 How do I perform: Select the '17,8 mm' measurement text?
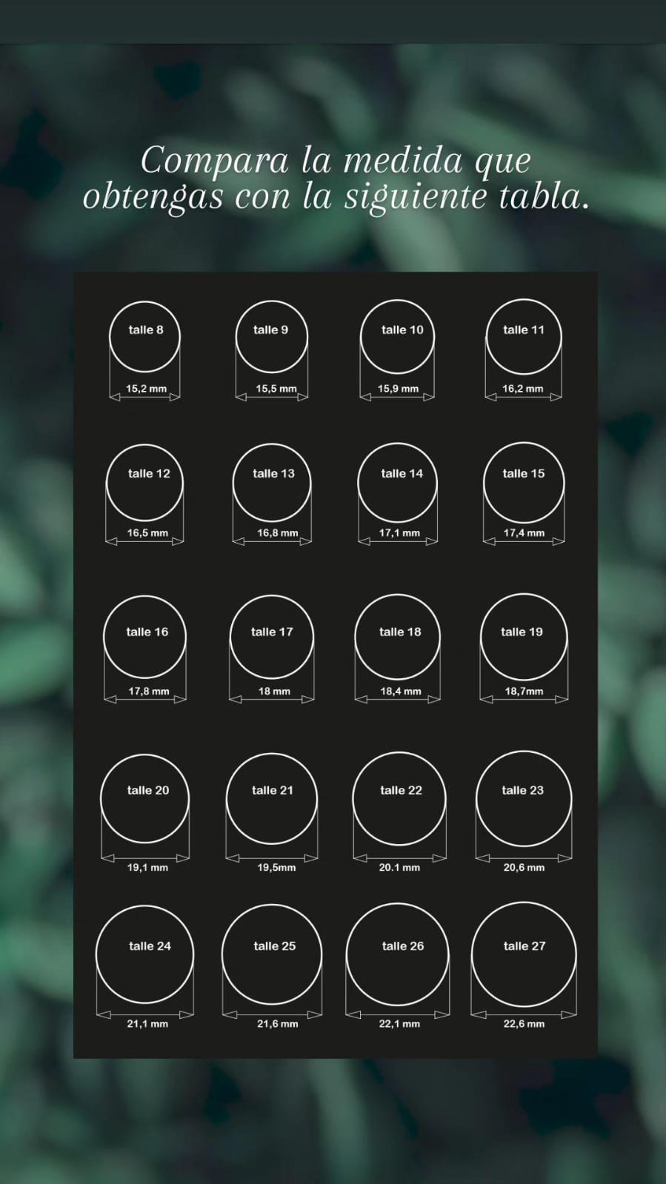pyautogui.click(x=149, y=691)
